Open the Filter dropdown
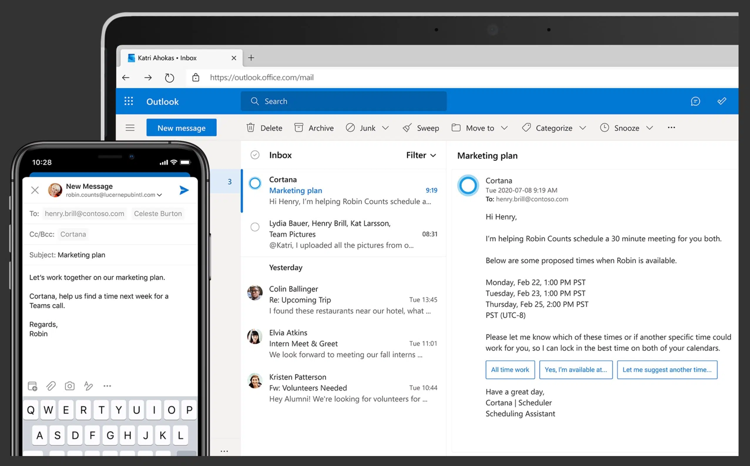This screenshot has height=466, width=750. click(x=421, y=155)
